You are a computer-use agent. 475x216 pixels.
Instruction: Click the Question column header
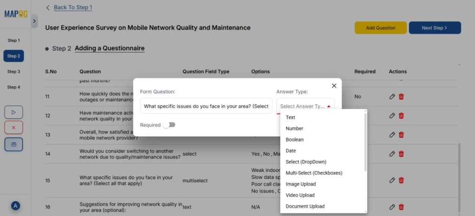point(90,72)
